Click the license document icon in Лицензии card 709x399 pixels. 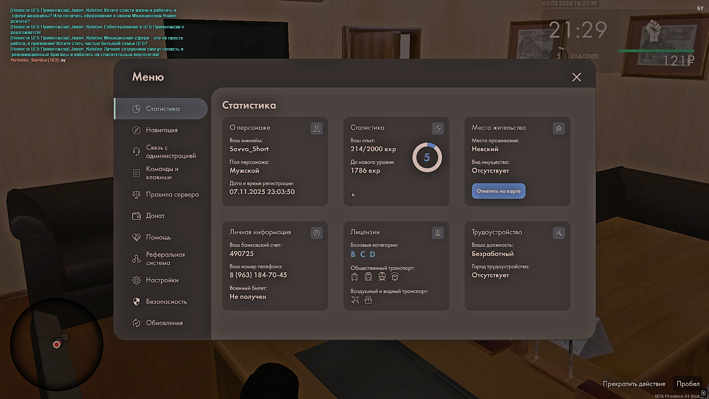(x=438, y=233)
